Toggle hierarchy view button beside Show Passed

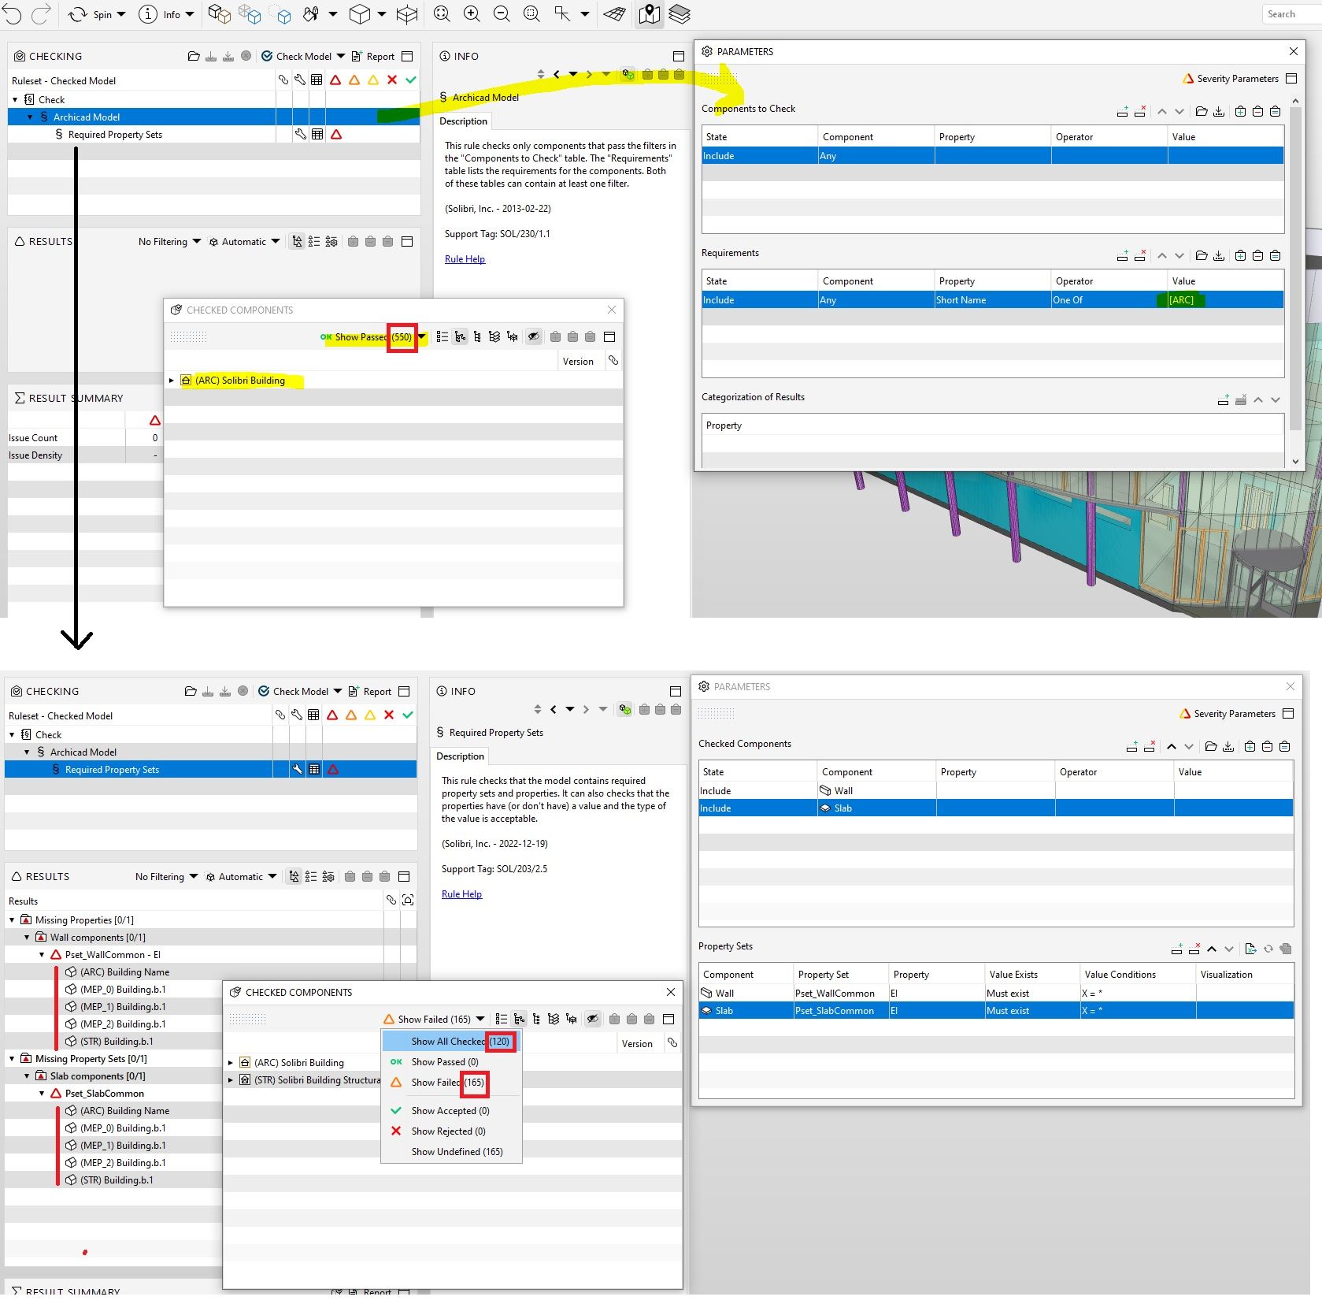[x=460, y=336]
